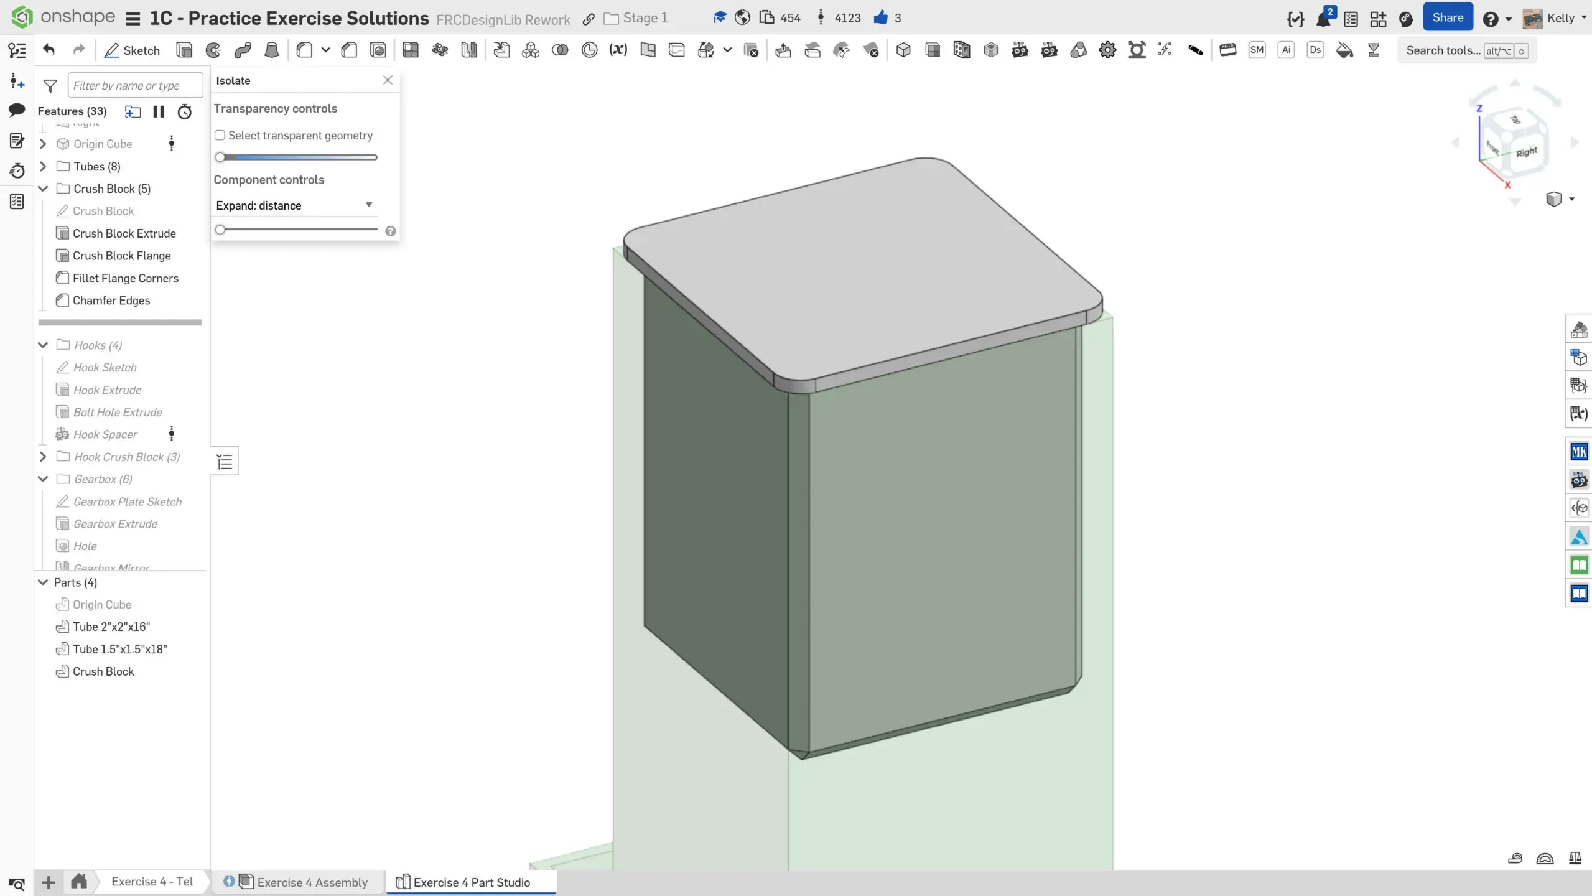Select the Extrude tool icon
1592x896 pixels.
184,50
